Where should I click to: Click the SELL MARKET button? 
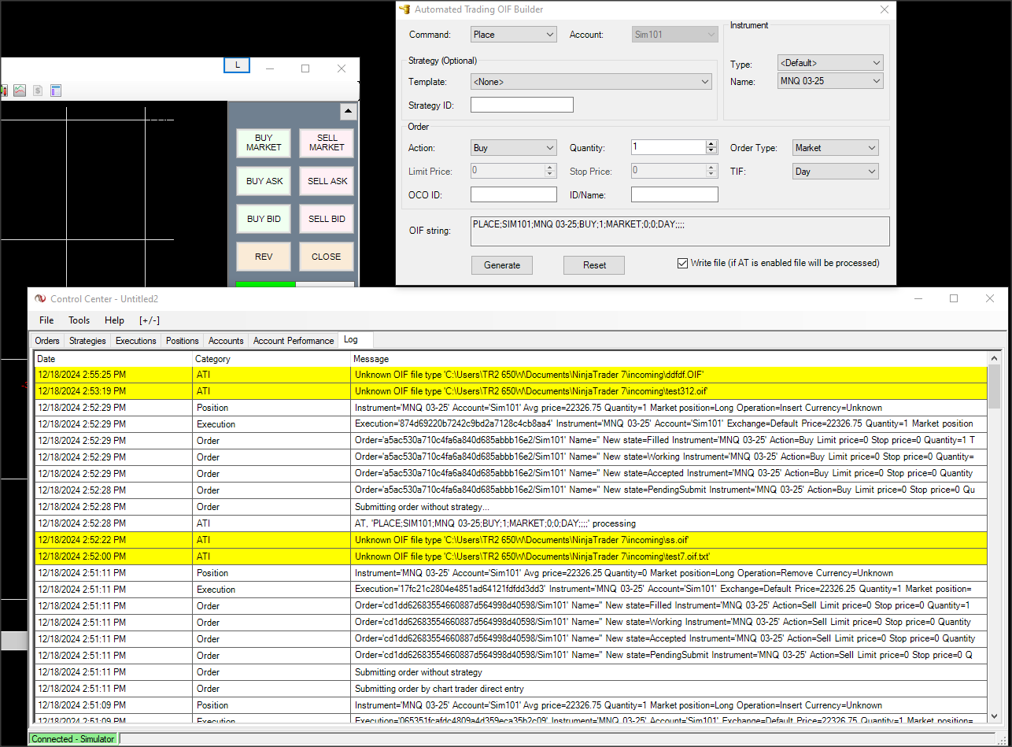coord(327,142)
